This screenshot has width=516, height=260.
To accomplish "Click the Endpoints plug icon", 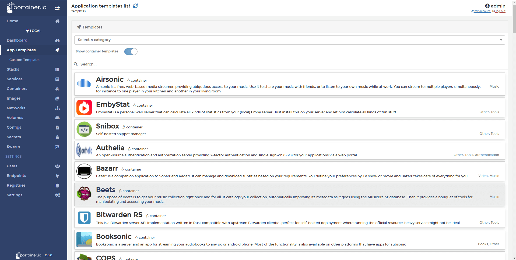I will coord(57,176).
